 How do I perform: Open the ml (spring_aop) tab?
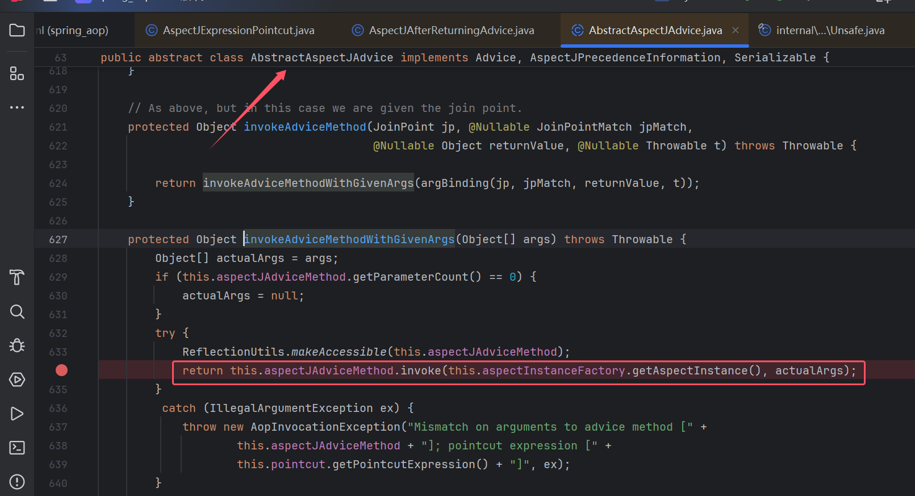click(x=72, y=30)
